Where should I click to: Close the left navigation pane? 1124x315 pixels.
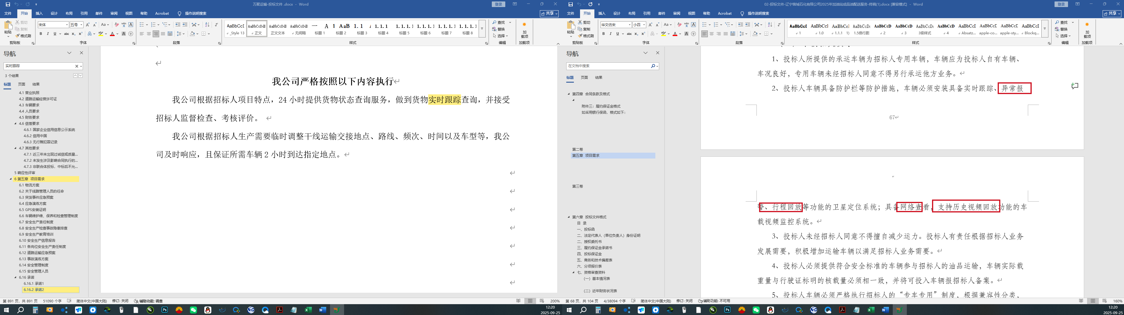click(81, 53)
